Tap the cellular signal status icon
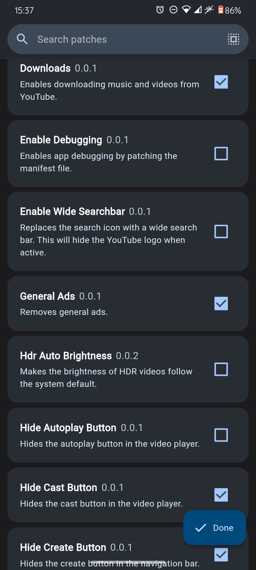The height and width of the screenshot is (570, 256). pyautogui.click(x=198, y=10)
